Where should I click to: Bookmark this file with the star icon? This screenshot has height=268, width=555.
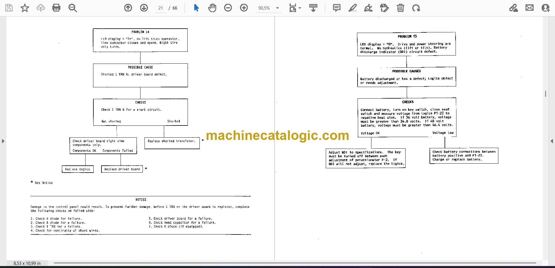25,8
